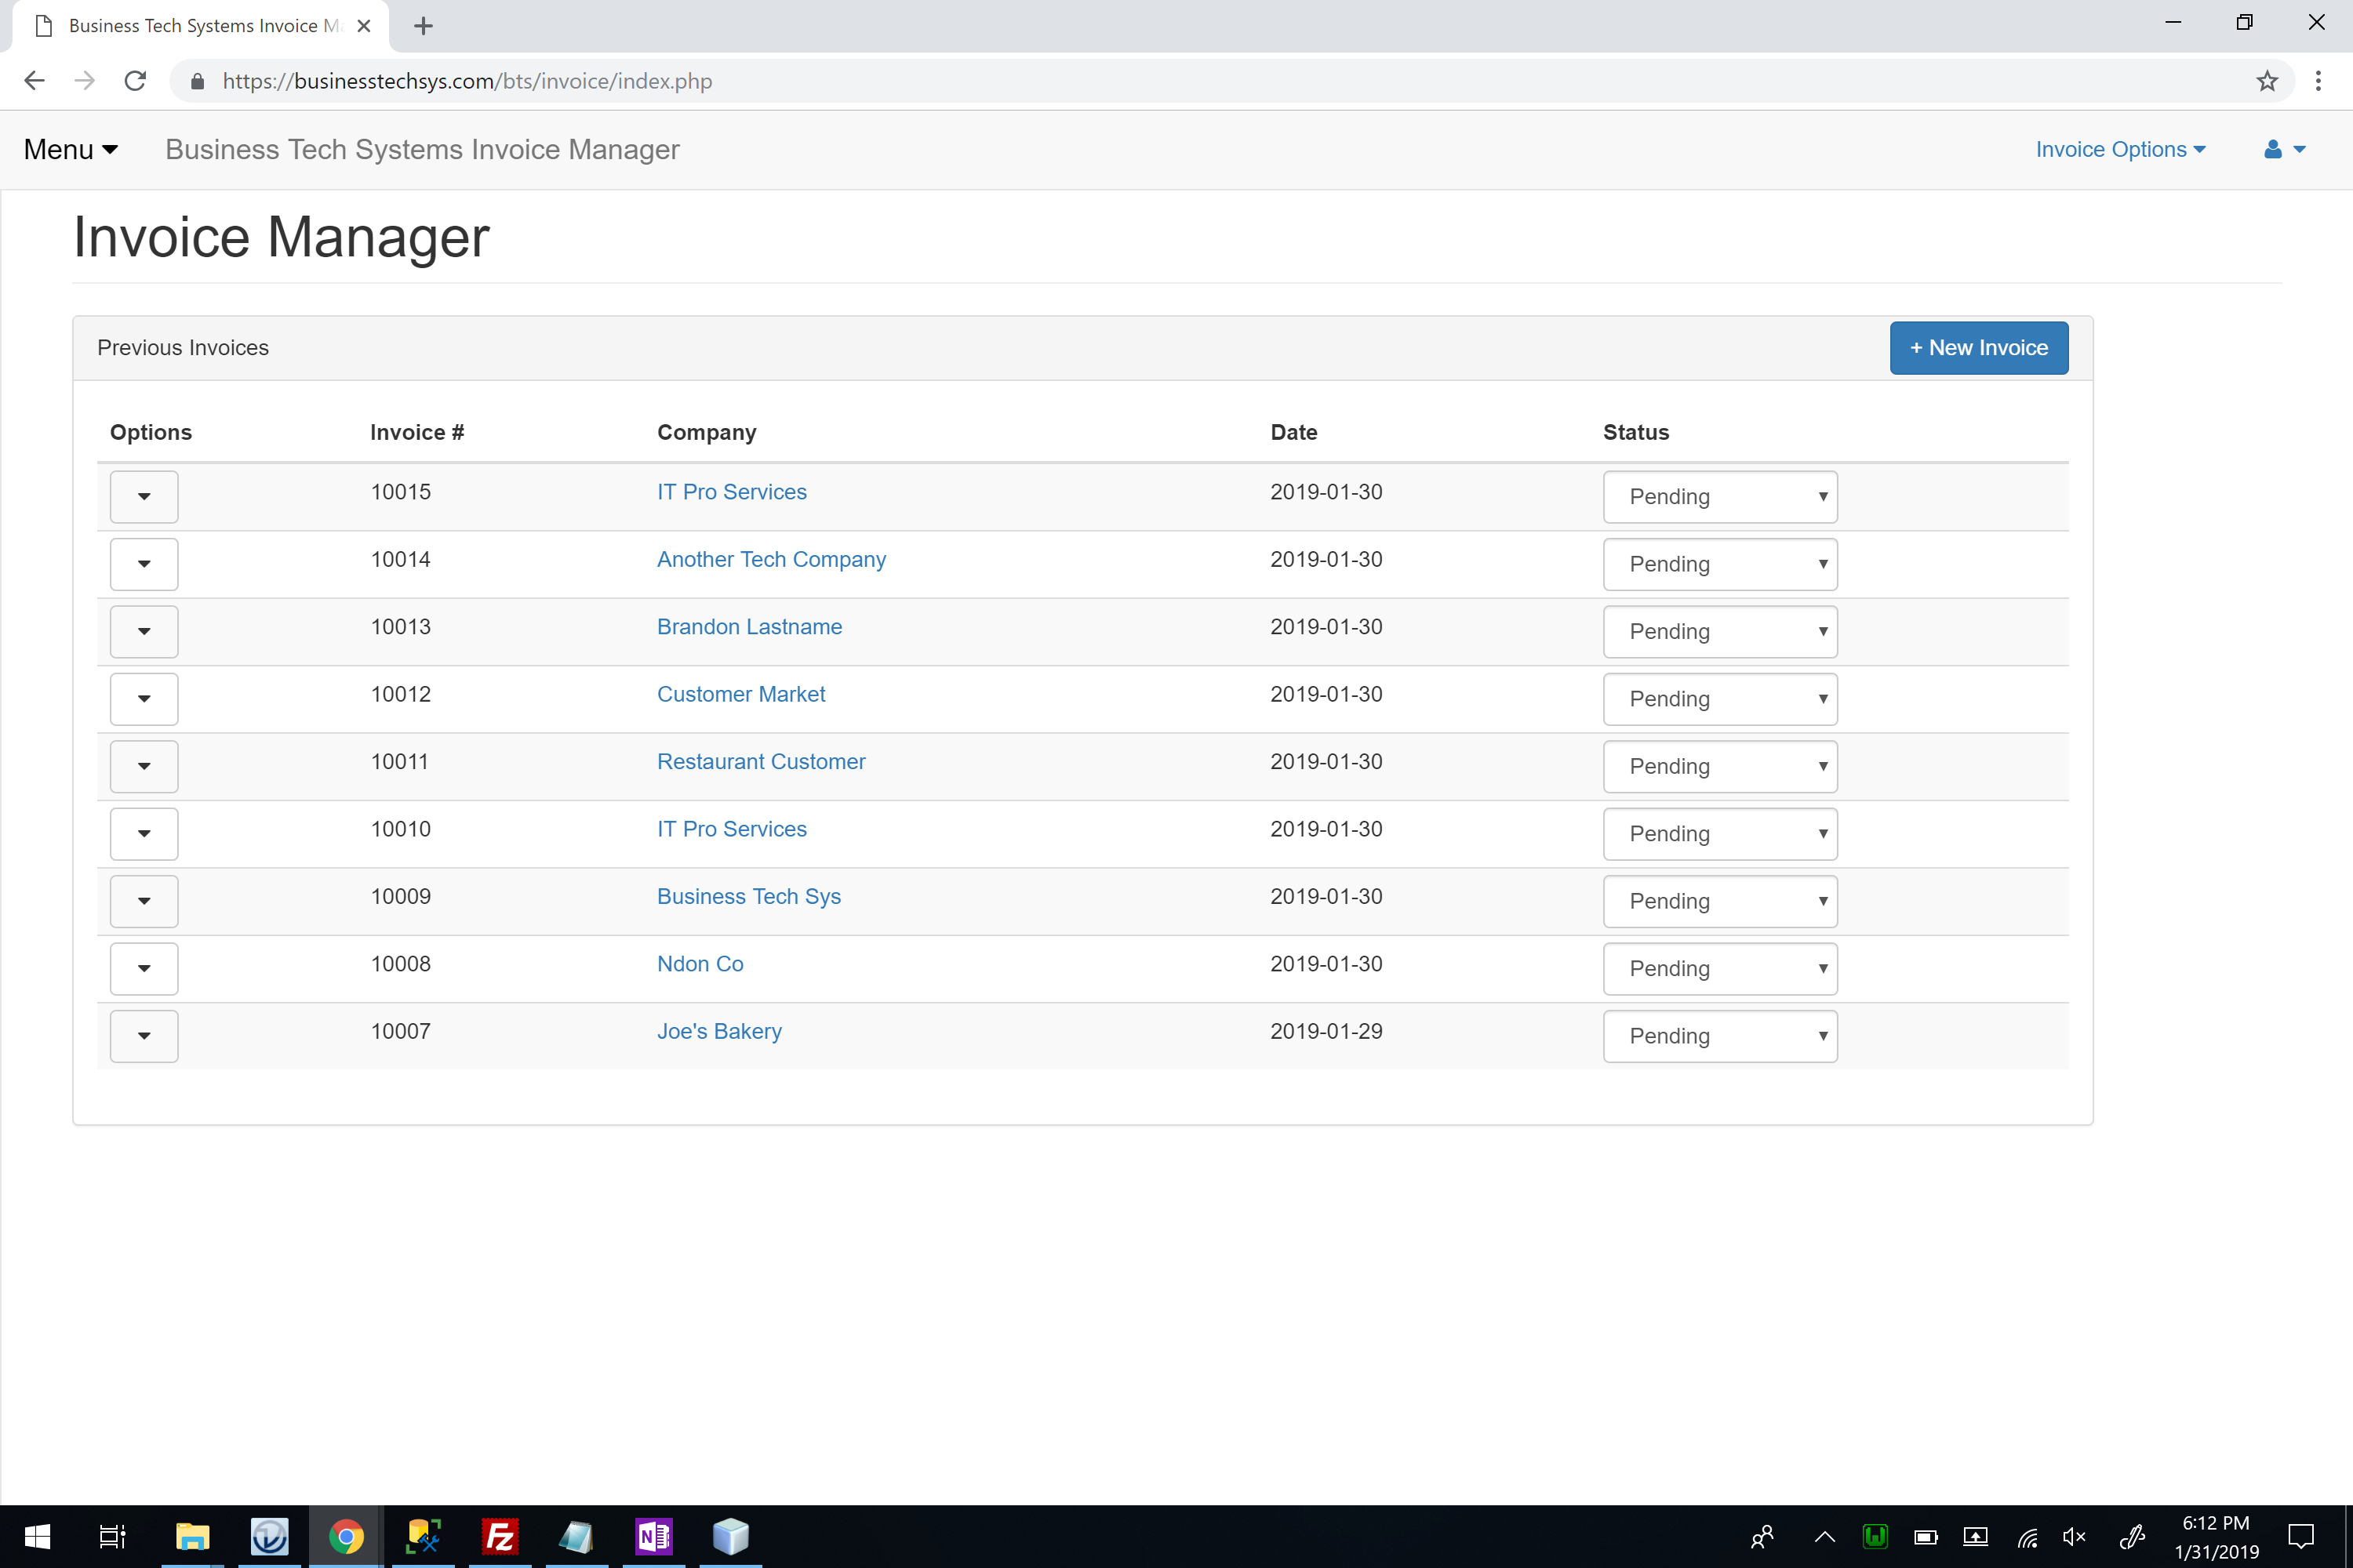Open Restaurant Customer company link
Image resolution: width=2353 pixels, height=1568 pixels.
click(760, 762)
